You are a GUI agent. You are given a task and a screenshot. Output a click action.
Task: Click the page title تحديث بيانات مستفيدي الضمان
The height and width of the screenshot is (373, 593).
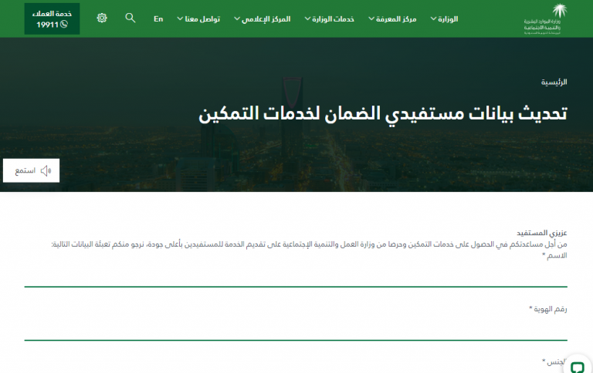[x=383, y=113]
